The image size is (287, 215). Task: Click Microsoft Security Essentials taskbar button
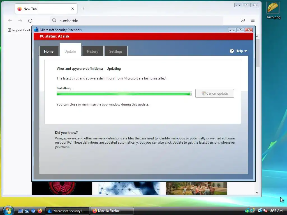click(67, 211)
